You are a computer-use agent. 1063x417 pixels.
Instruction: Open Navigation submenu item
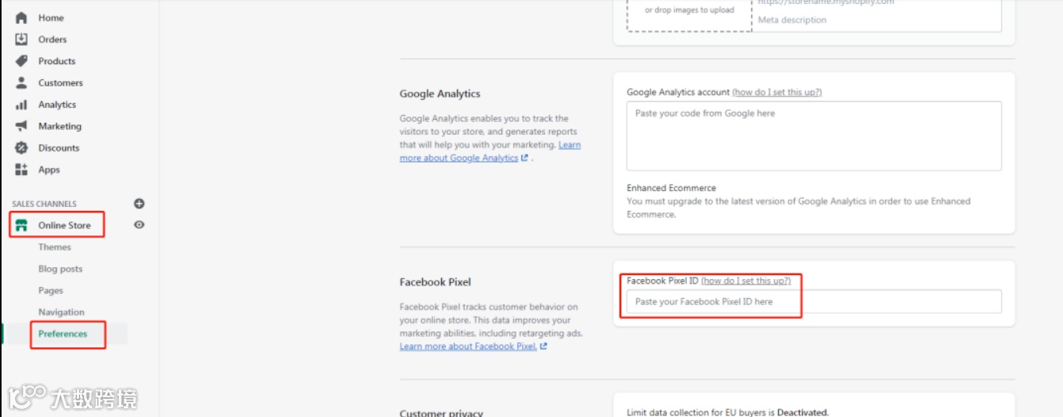pos(61,312)
